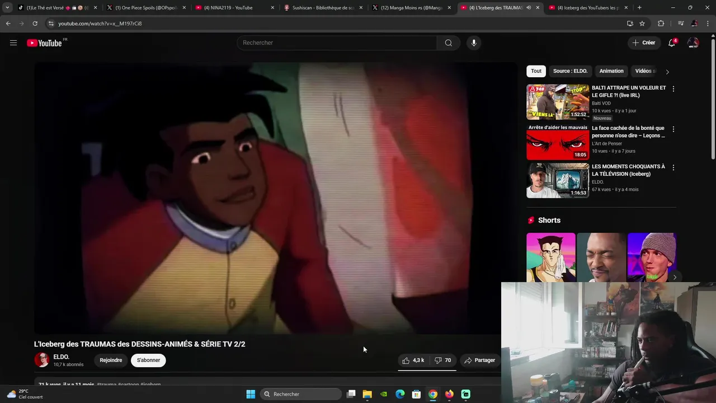Click the YouTube search input field

click(337, 43)
